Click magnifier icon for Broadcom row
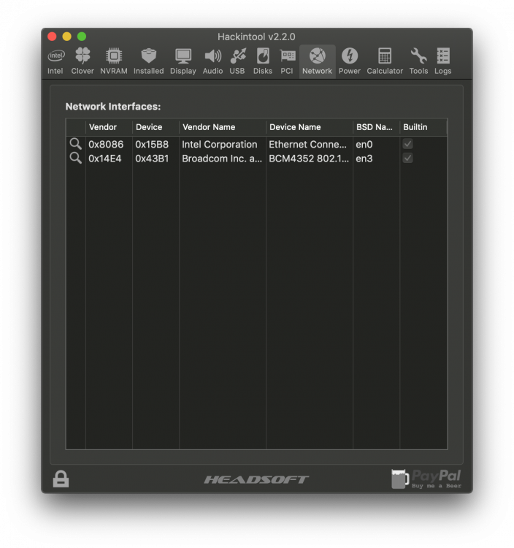Screen dimensions: 514x548 coord(75,158)
